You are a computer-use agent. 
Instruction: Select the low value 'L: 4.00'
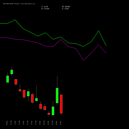[65, 9]
